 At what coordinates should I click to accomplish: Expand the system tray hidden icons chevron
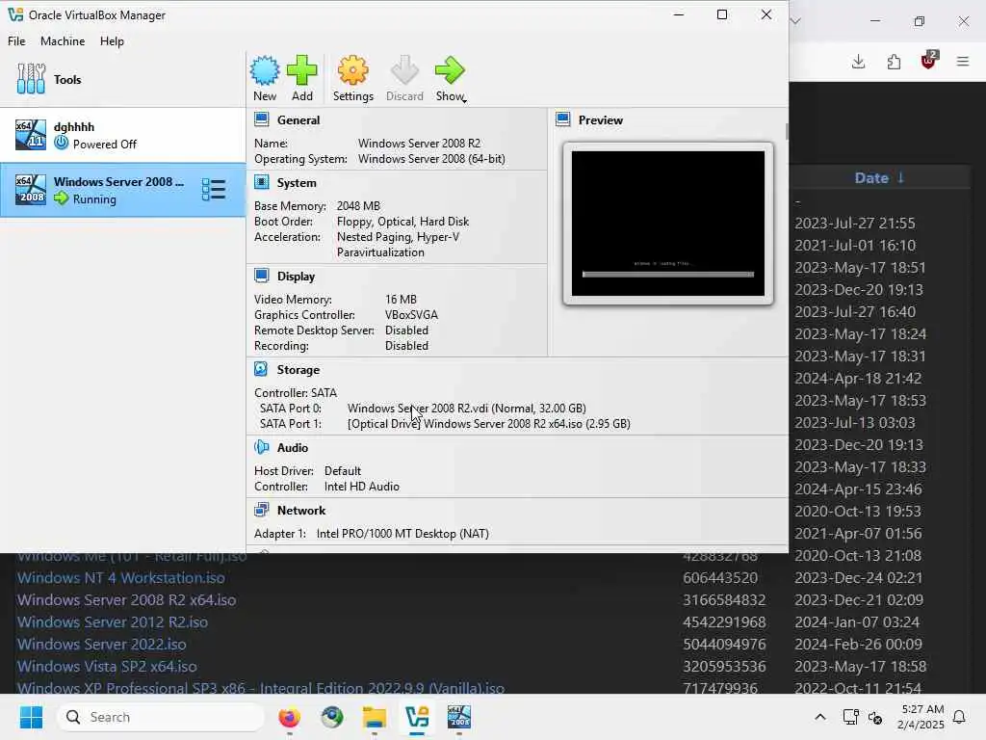pyautogui.click(x=820, y=717)
